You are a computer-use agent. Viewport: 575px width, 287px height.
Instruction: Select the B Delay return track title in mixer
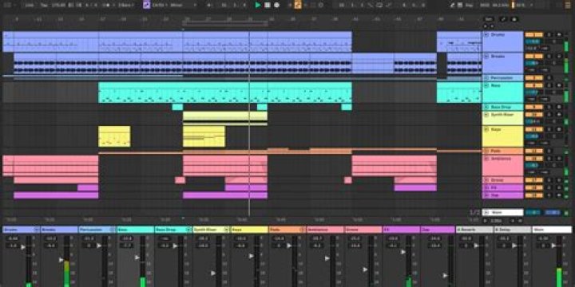tap(513, 230)
